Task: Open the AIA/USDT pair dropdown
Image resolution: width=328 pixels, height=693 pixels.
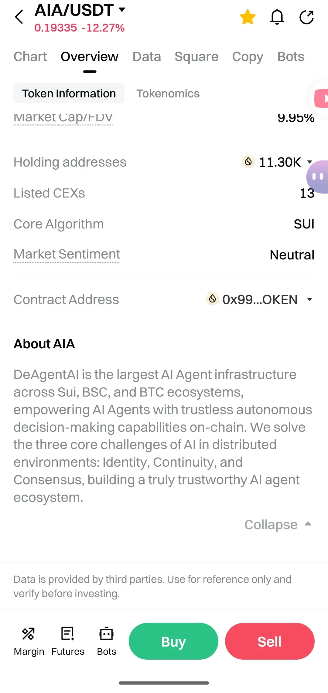Action: 122,10
